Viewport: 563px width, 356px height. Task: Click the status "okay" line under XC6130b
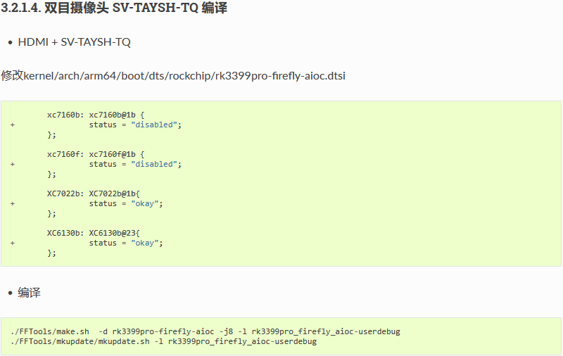(x=126, y=243)
